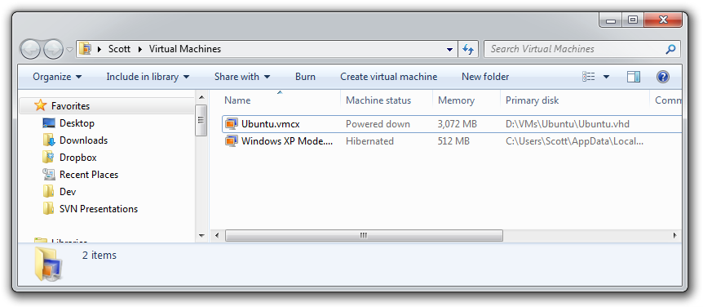Expand the address bar history dropdown arrow
The image size is (703, 307).
coord(449,49)
